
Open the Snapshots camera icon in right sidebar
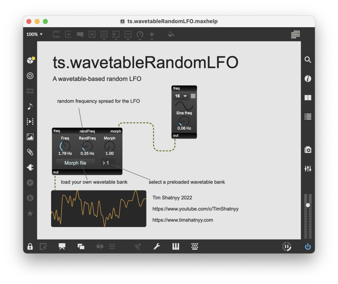[x=308, y=150]
